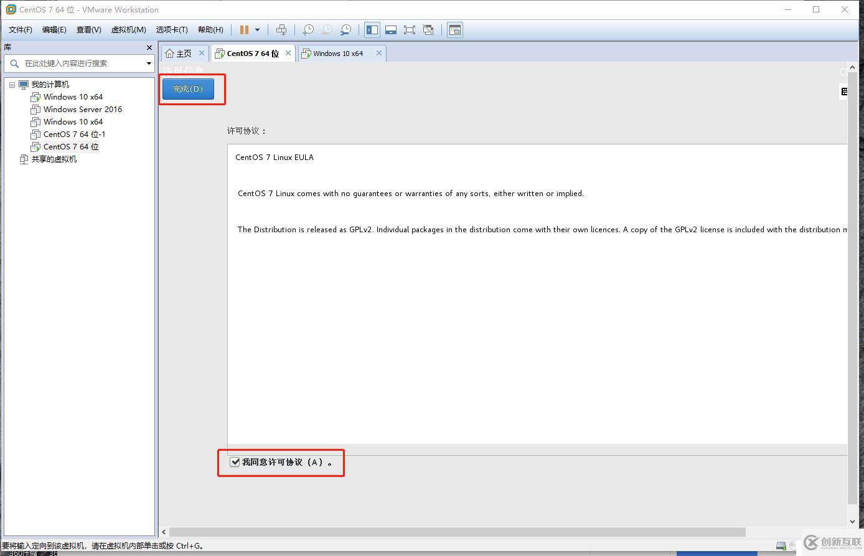864x556 pixels.
Task: Select 共享的虚拟机 in library tree
Action: pyautogui.click(x=54, y=159)
